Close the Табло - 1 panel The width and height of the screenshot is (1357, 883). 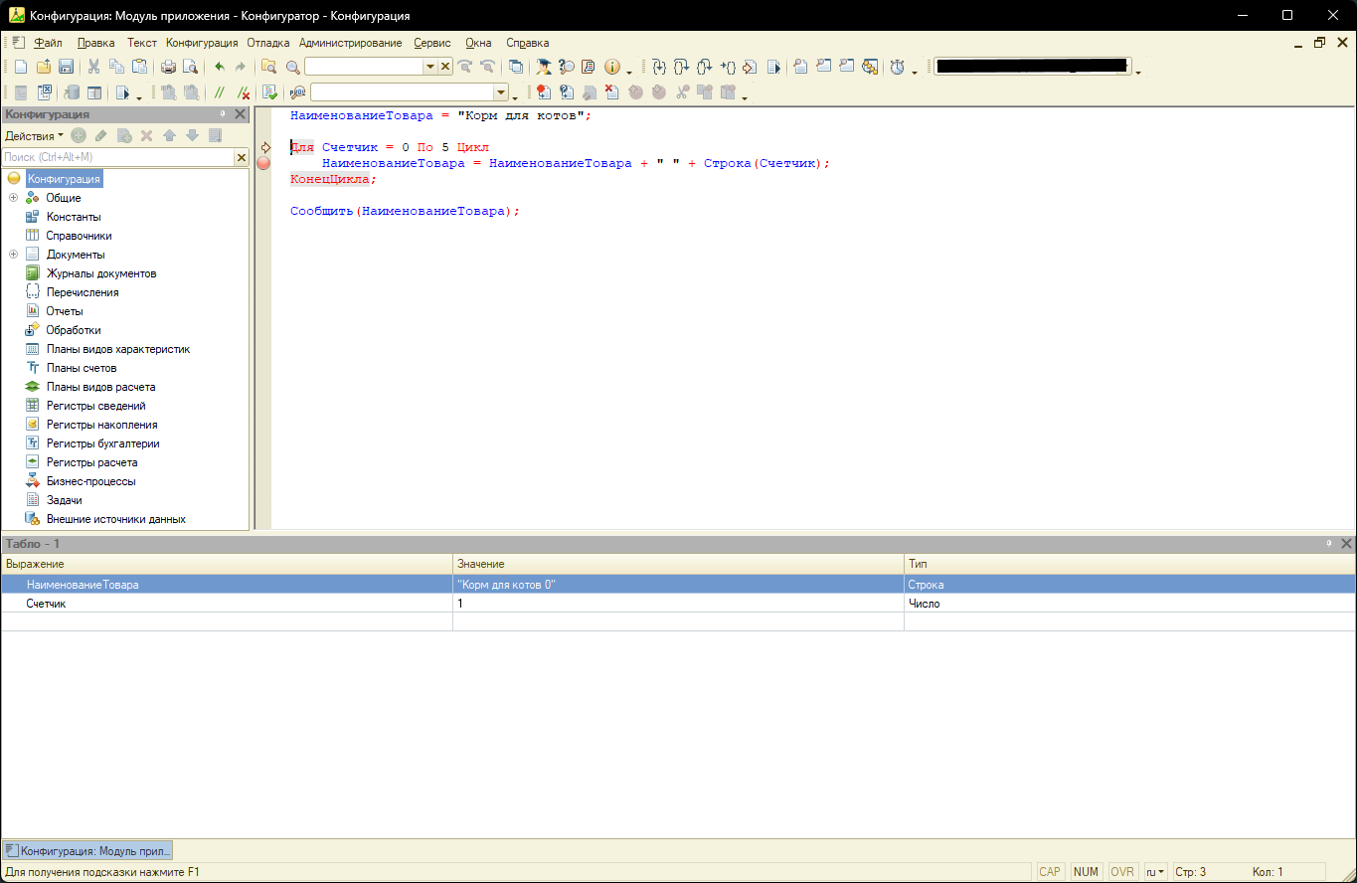pyautogui.click(x=1346, y=544)
